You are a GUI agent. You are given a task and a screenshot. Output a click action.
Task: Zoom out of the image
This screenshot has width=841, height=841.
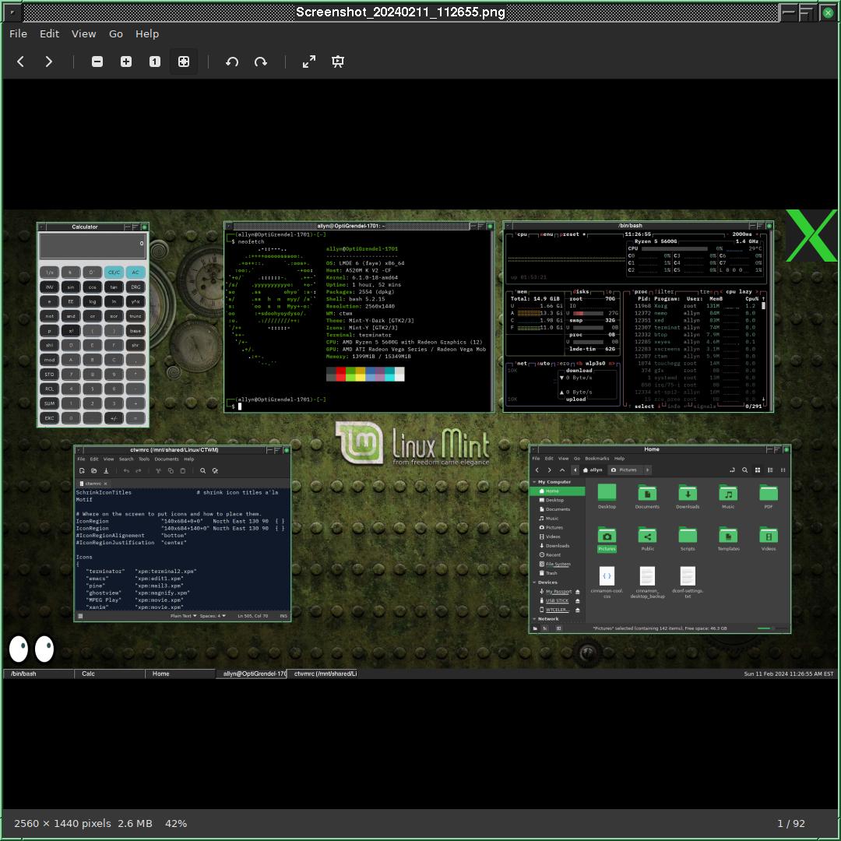97,62
